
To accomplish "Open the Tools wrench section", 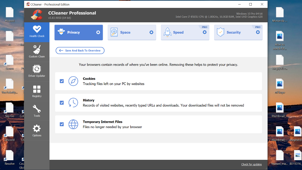I will [37, 111].
